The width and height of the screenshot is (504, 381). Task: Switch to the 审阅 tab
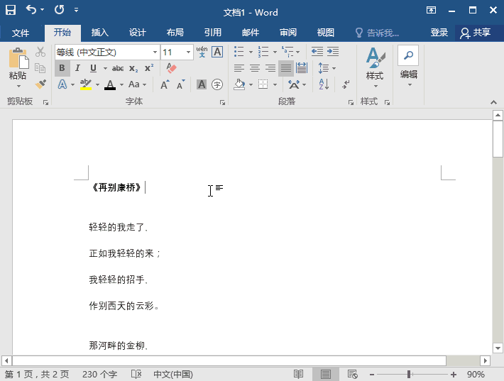tap(288, 33)
